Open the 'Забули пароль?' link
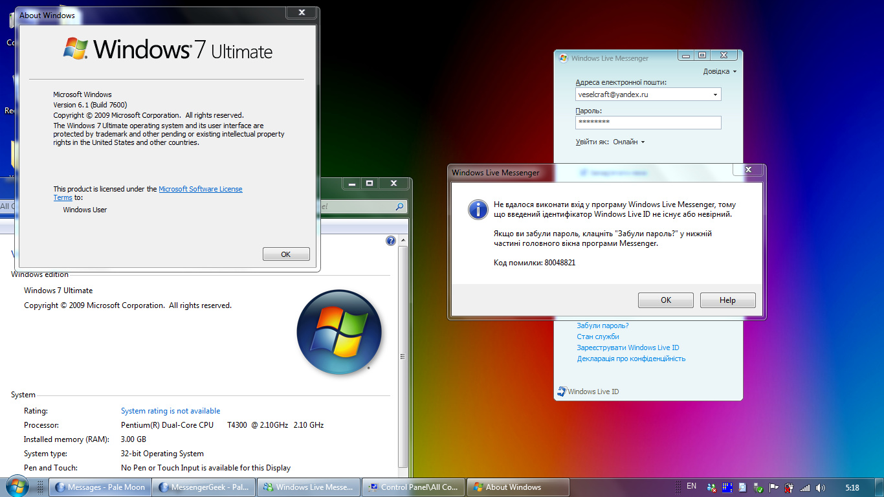 pyautogui.click(x=602, y=326)
